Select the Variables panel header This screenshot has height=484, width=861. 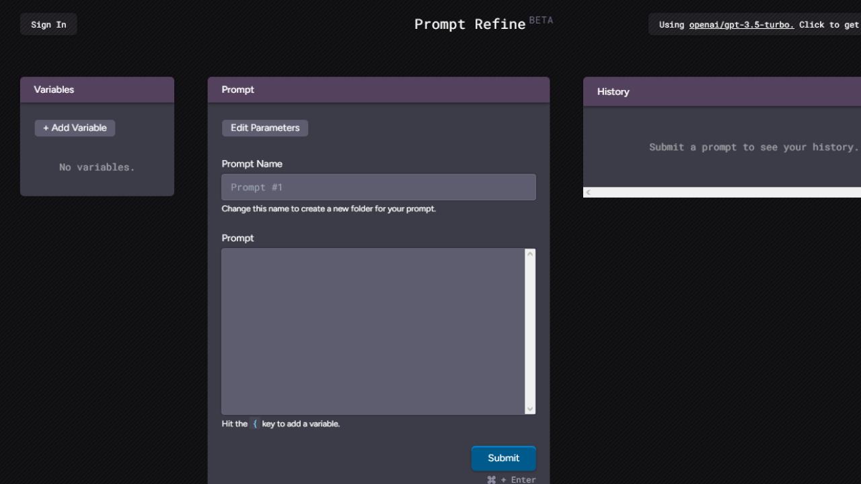97,89
